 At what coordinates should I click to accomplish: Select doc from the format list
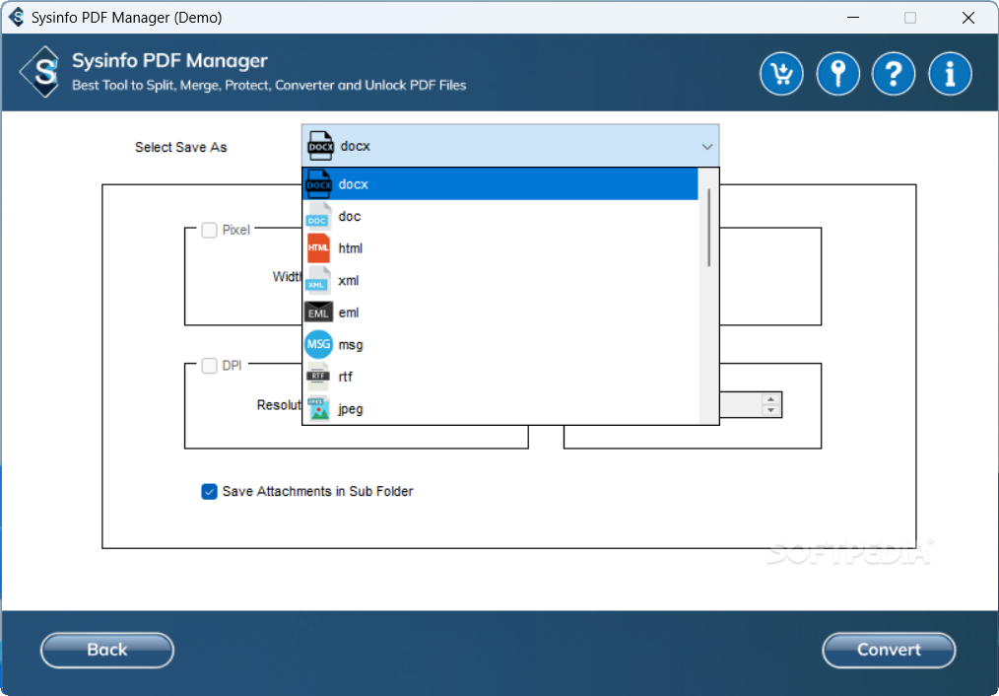500,216
